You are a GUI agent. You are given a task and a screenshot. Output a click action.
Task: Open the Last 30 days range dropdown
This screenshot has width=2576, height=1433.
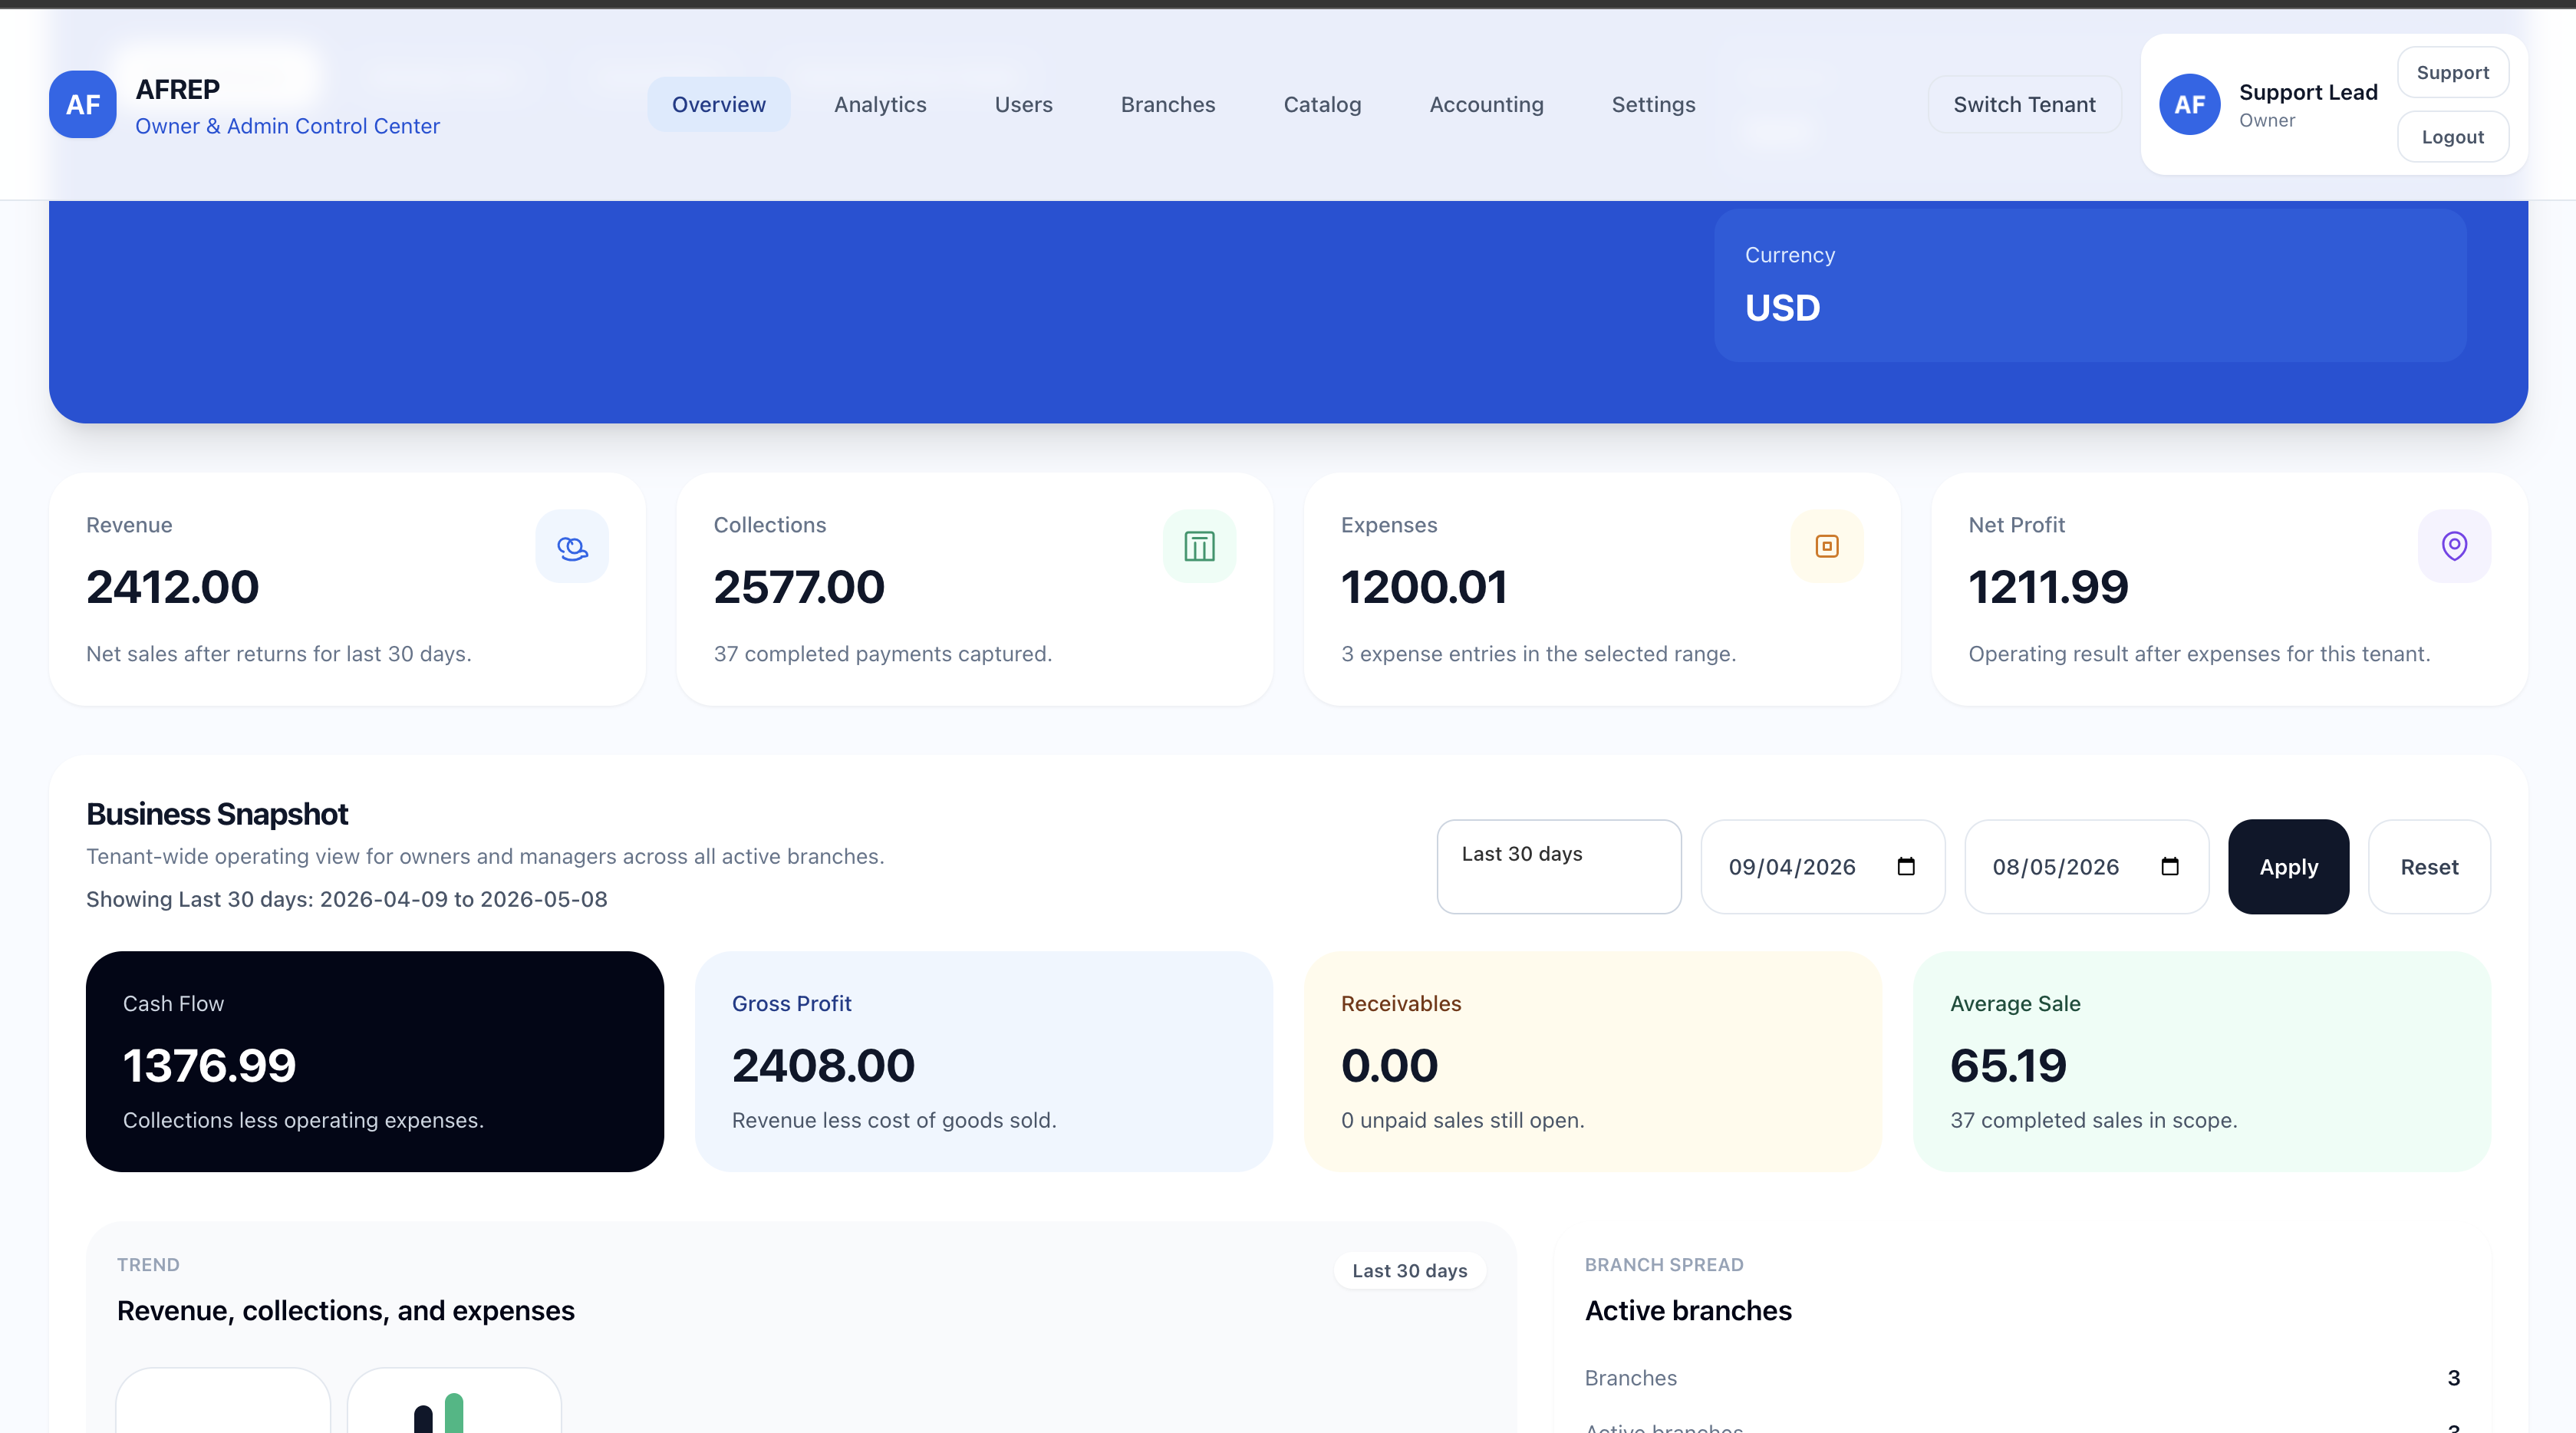1559,866
